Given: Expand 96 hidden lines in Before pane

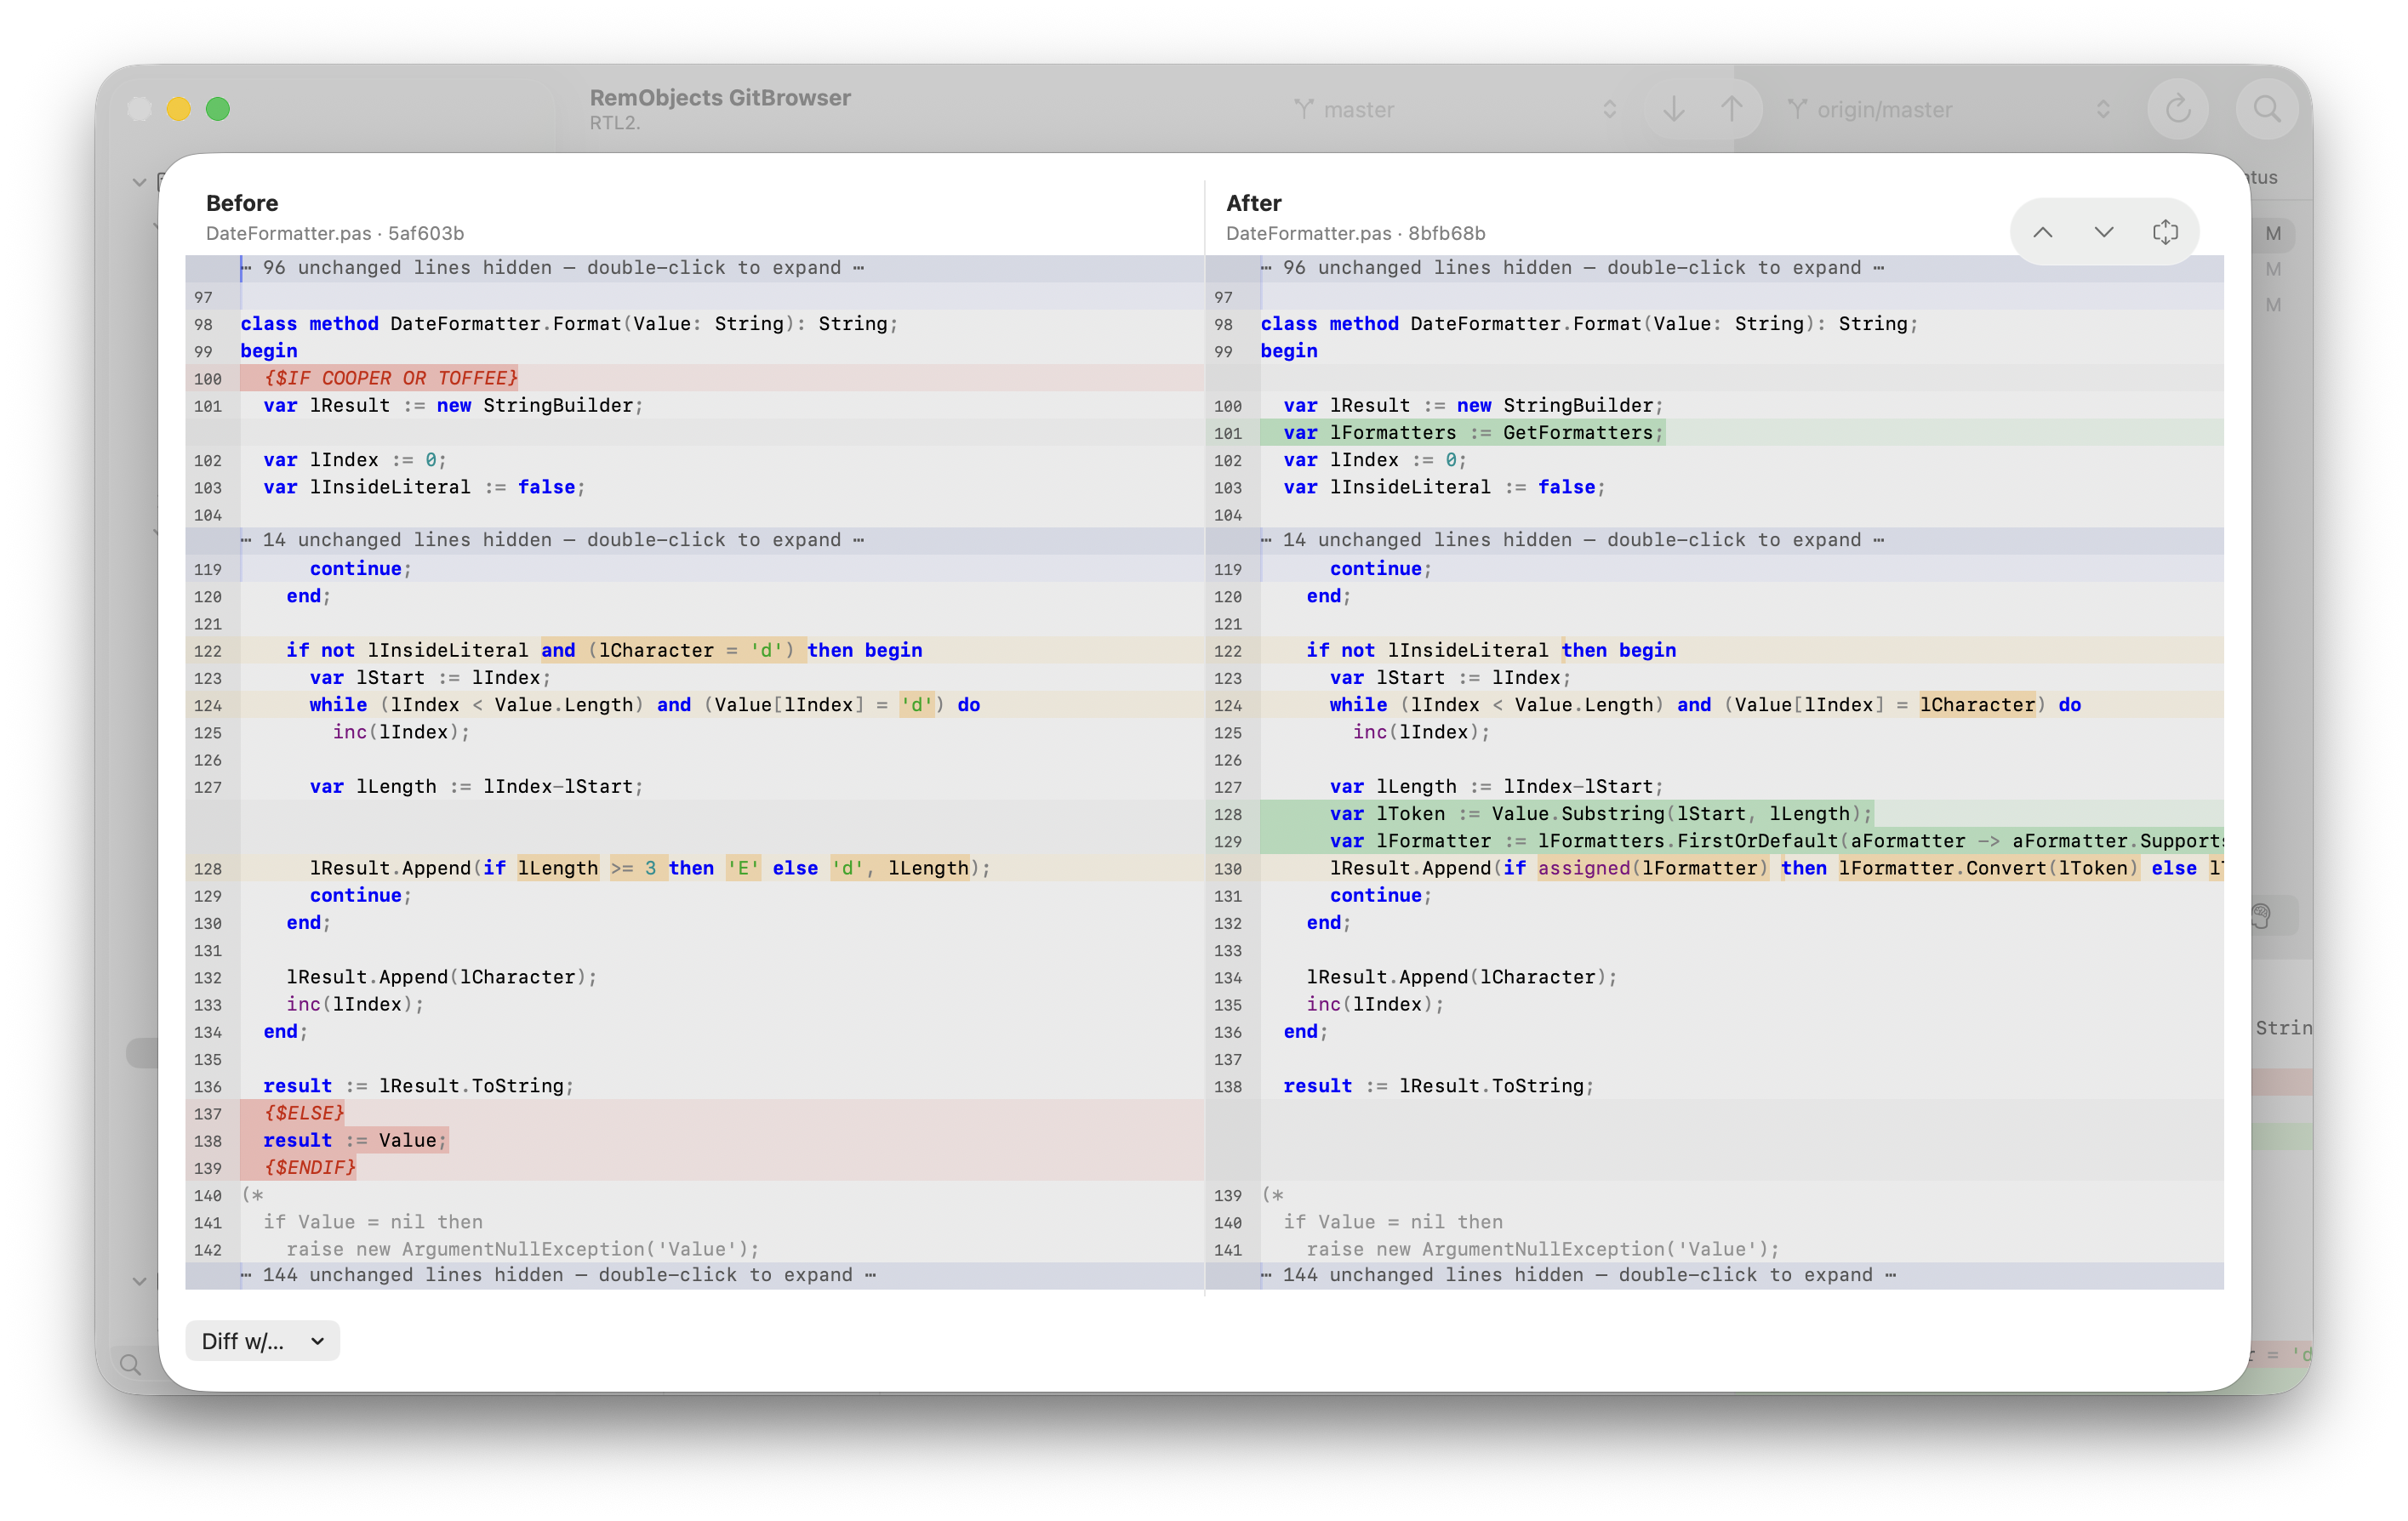Looking at the screenshot, I should [x=694, y=267].
